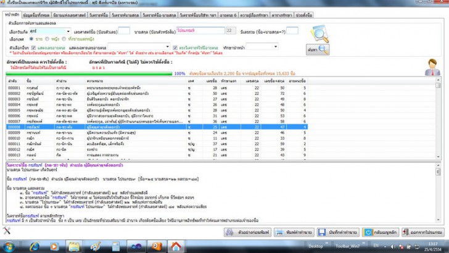Click the taskbar clock showing 13:17

click(433, 247)
